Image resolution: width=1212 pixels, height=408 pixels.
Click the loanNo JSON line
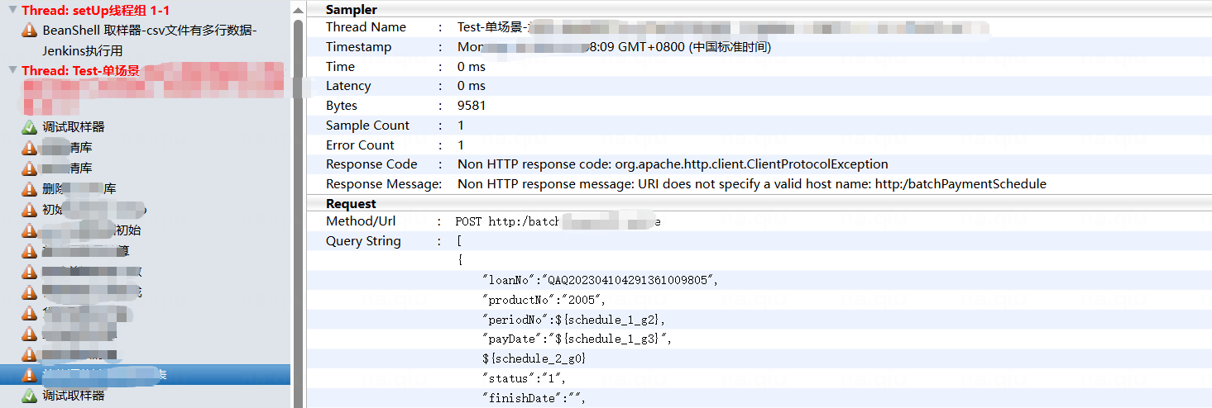[x=600, y=280]
